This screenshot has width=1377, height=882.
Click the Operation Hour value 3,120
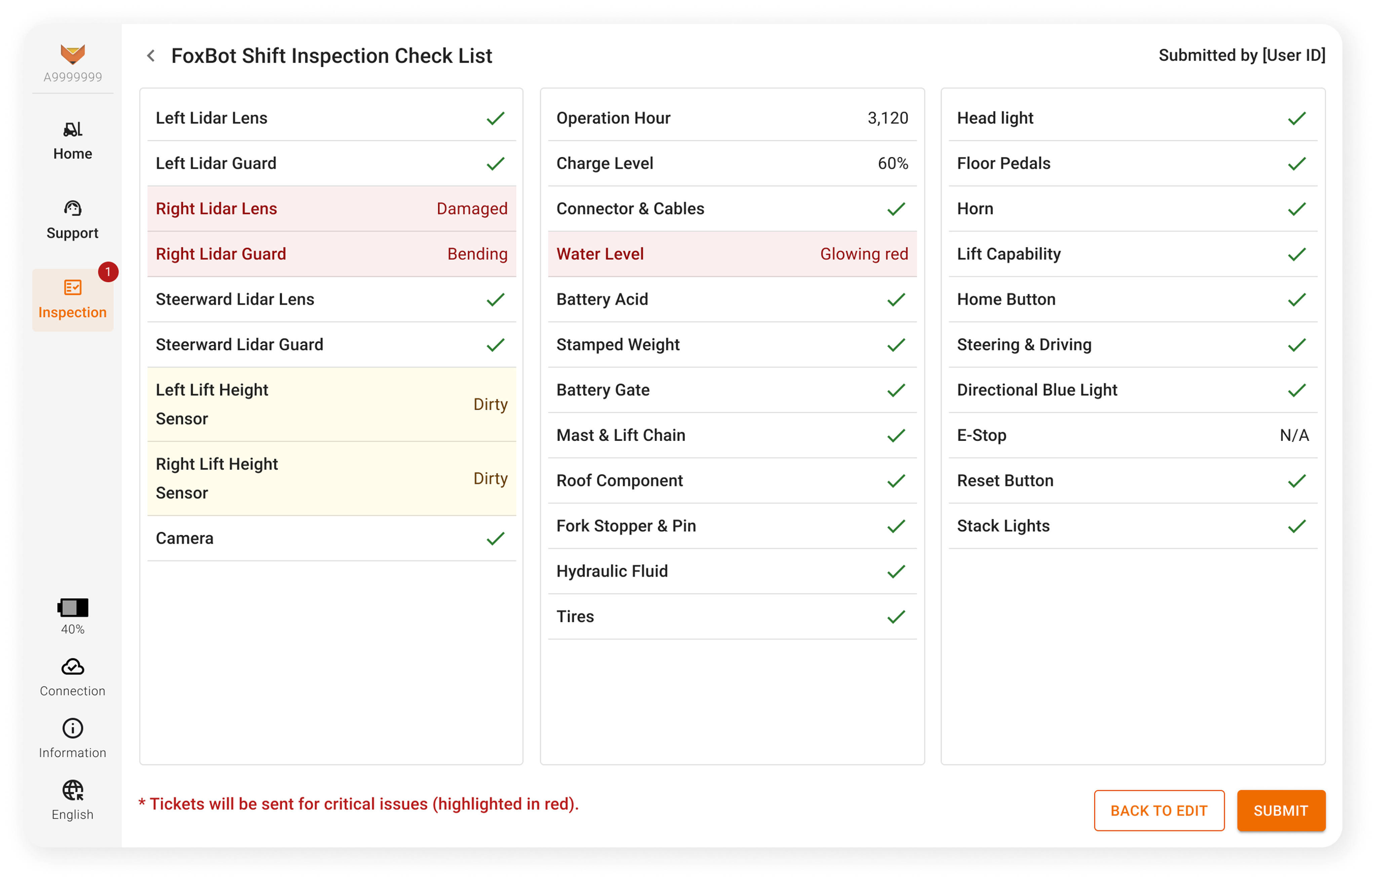coord(887,118)
